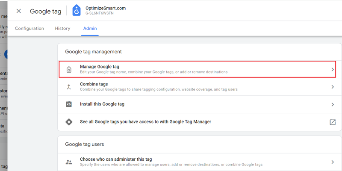Click the blue Google tag logo icon
The height and width of the screenshot is (171, 342).
[77, 10]
